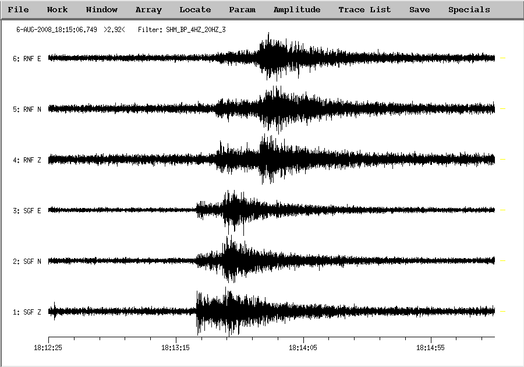Image resolution: width=524 pixels, height=367 pixels.
Task: Open the Amplitude menu
Action: click(296, 10)
